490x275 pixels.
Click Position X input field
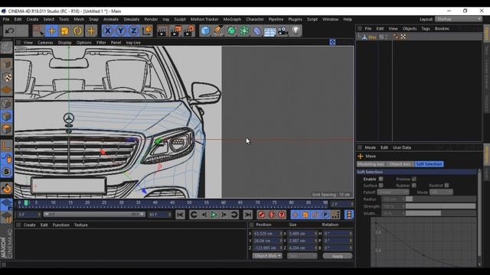tap(267, 234)
